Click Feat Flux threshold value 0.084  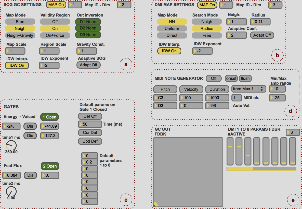click(11, 175)
